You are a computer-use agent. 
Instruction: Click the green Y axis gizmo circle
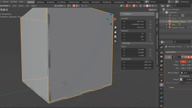click(107, 19)
